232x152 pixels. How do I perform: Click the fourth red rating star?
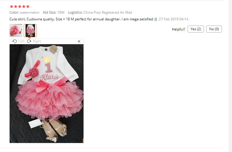pos(24,6)
